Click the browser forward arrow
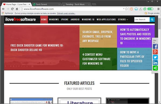This screenshot has width=161, height=104. 8,9
